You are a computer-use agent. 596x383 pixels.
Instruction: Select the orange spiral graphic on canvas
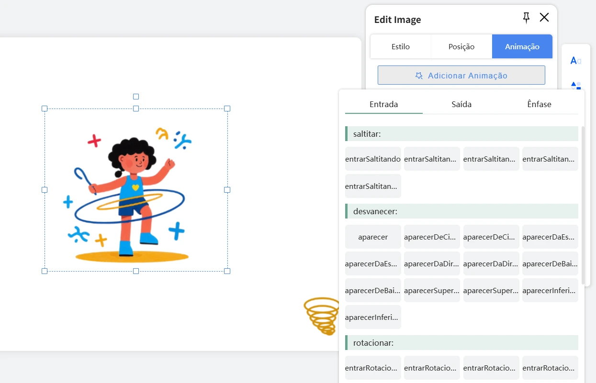pyautogui.click(x=321, y=316)
